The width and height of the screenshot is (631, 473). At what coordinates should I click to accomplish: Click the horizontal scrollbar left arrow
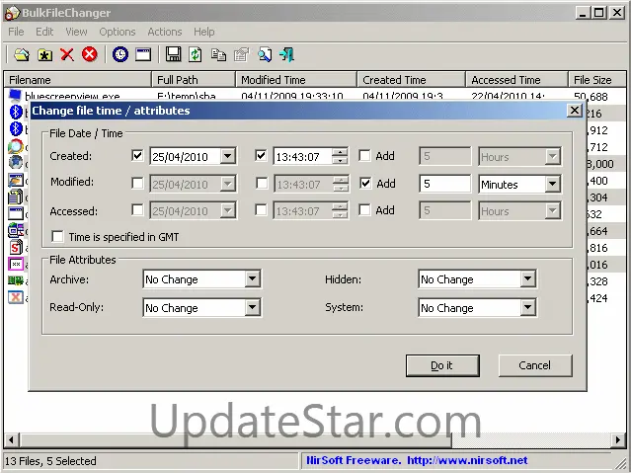click(x=11, y=439)
